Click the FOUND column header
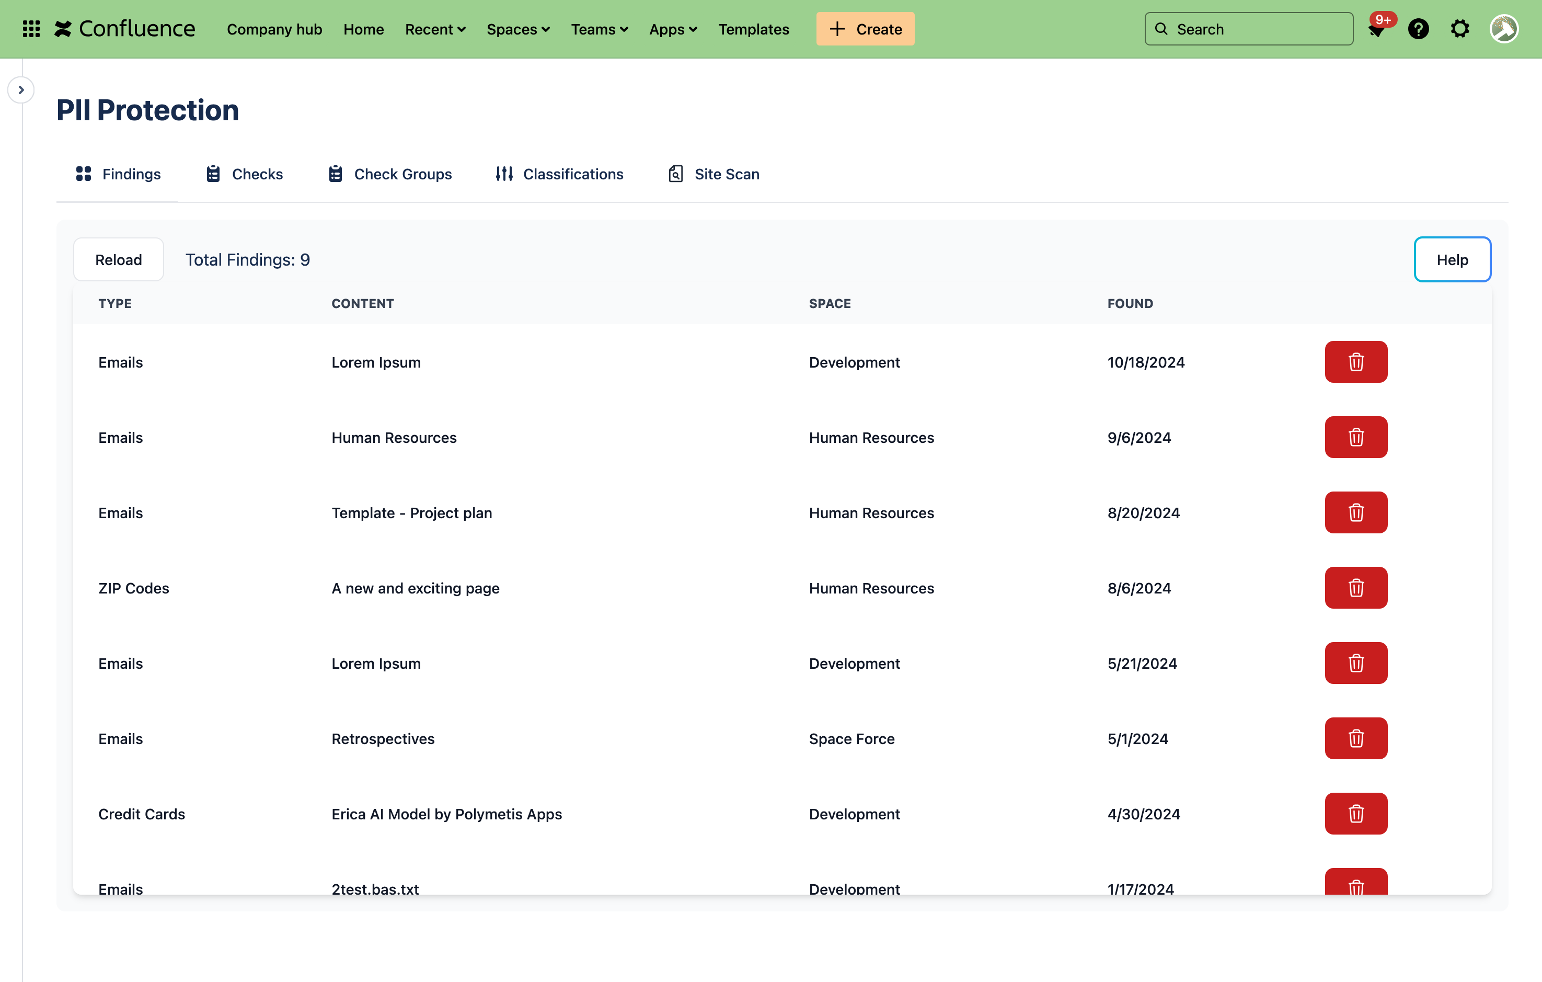 pyautogui.click(x=1130, y=304)
